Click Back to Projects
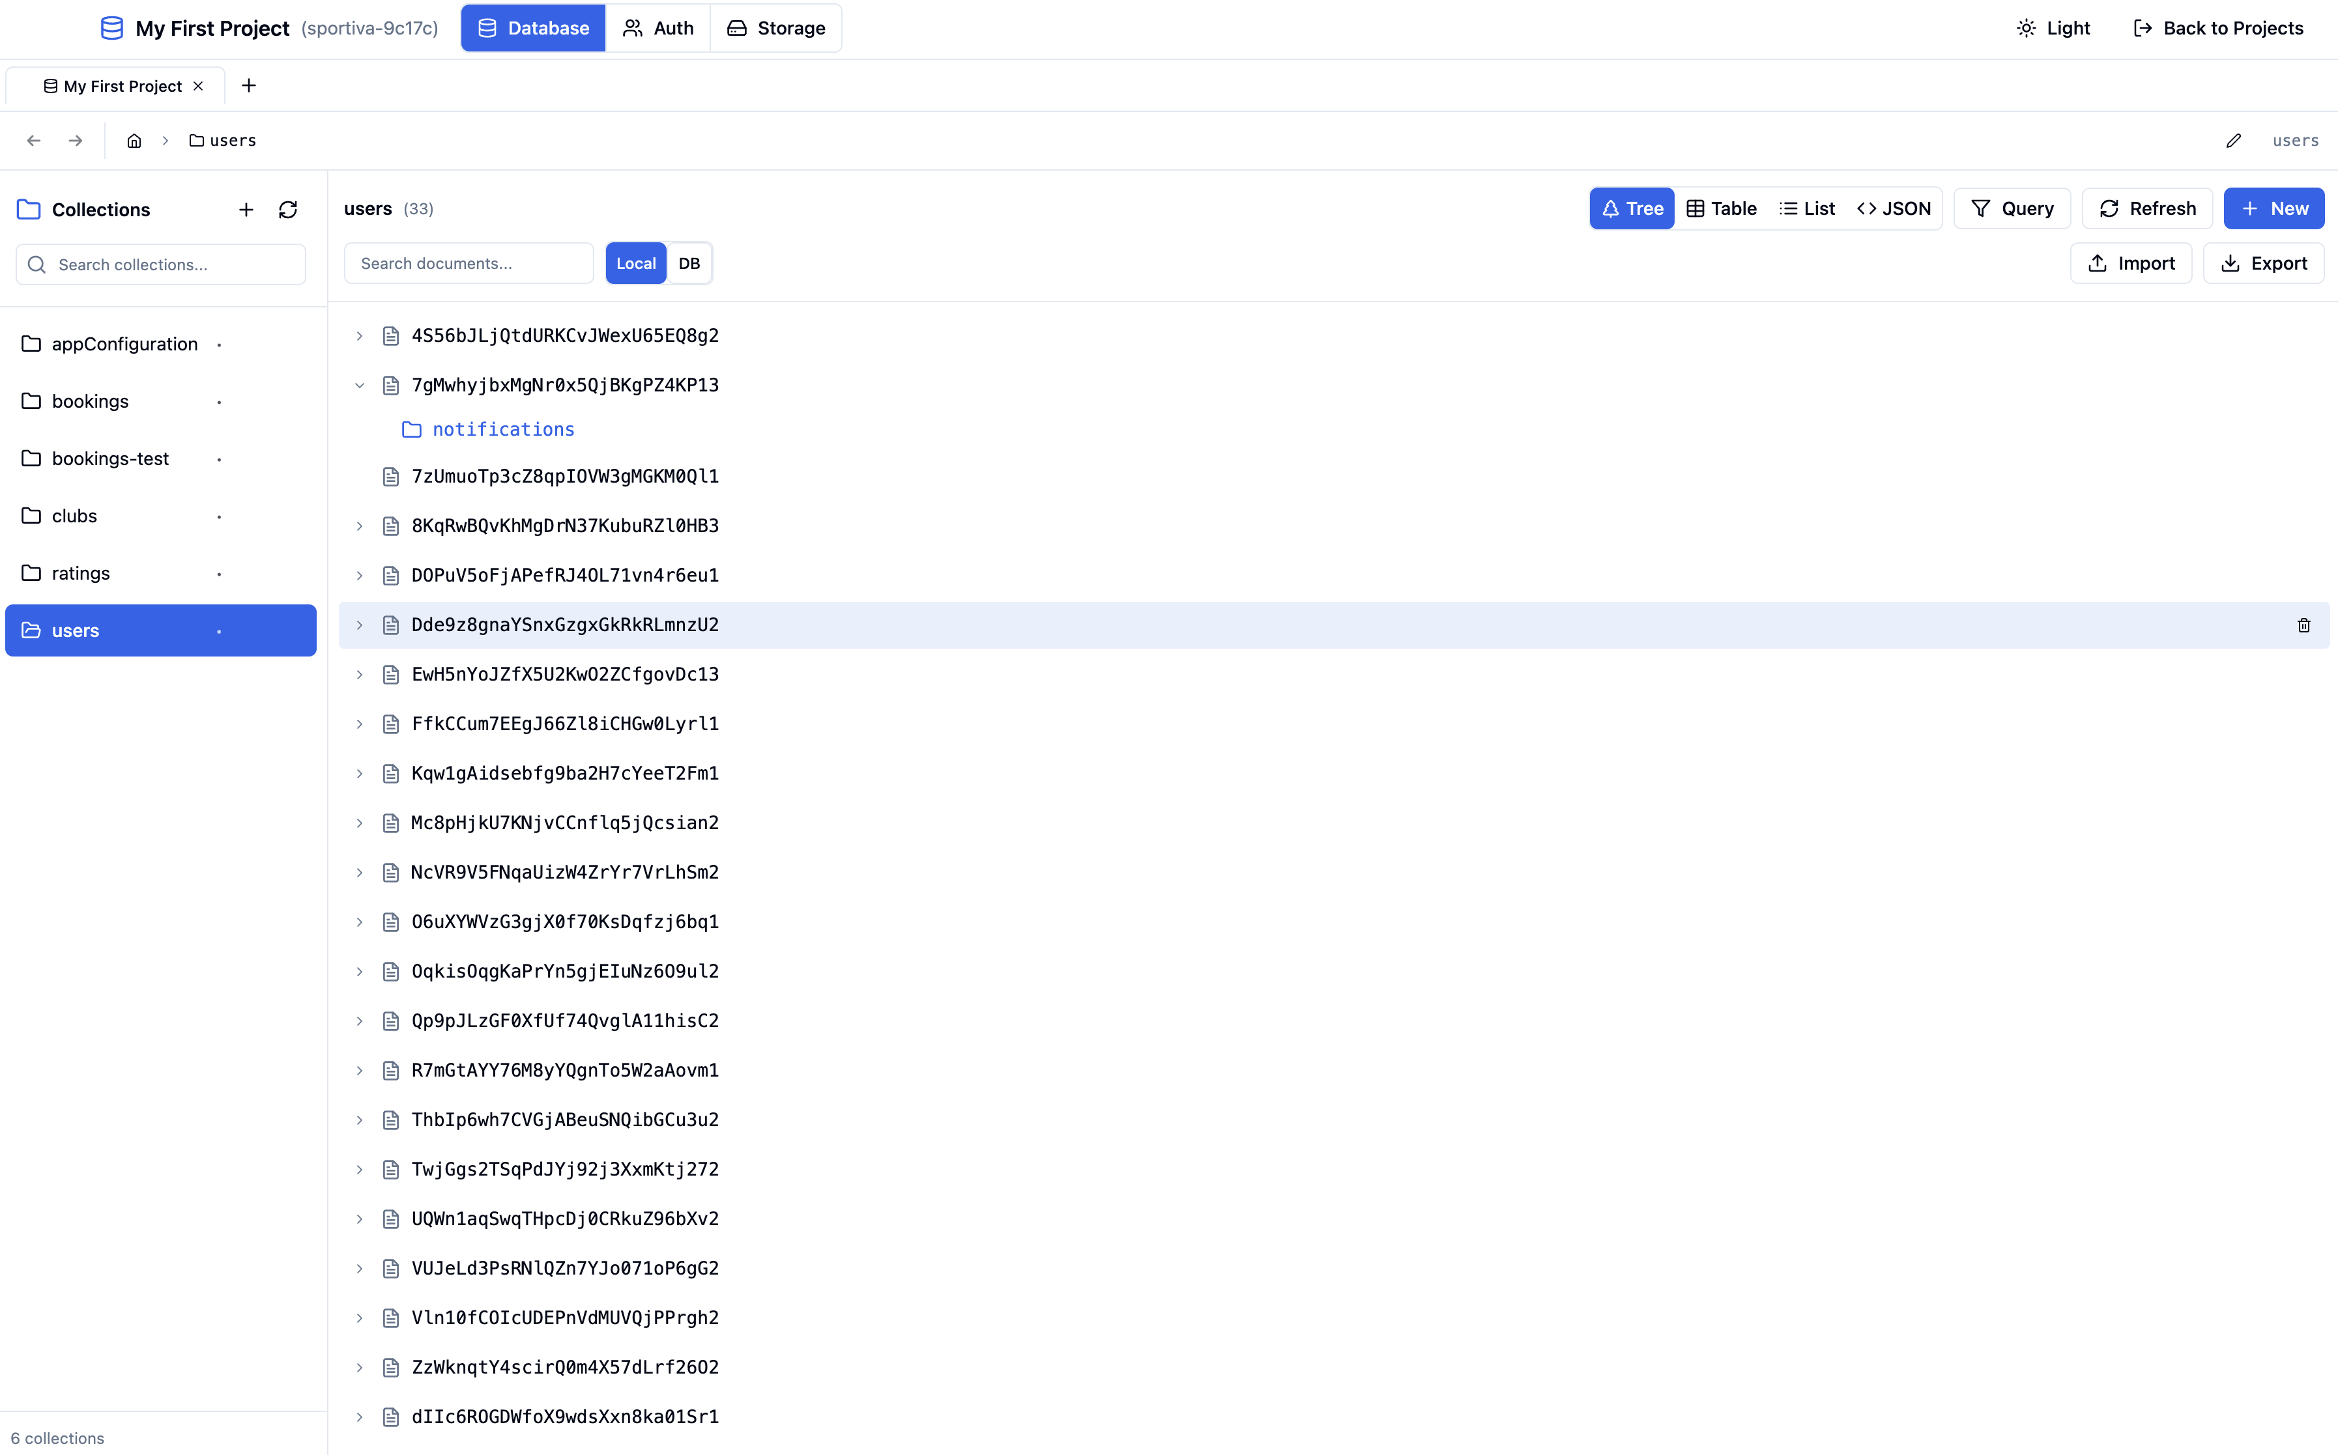The width and height of the screenshot is (2338, 1455). 2217,28
